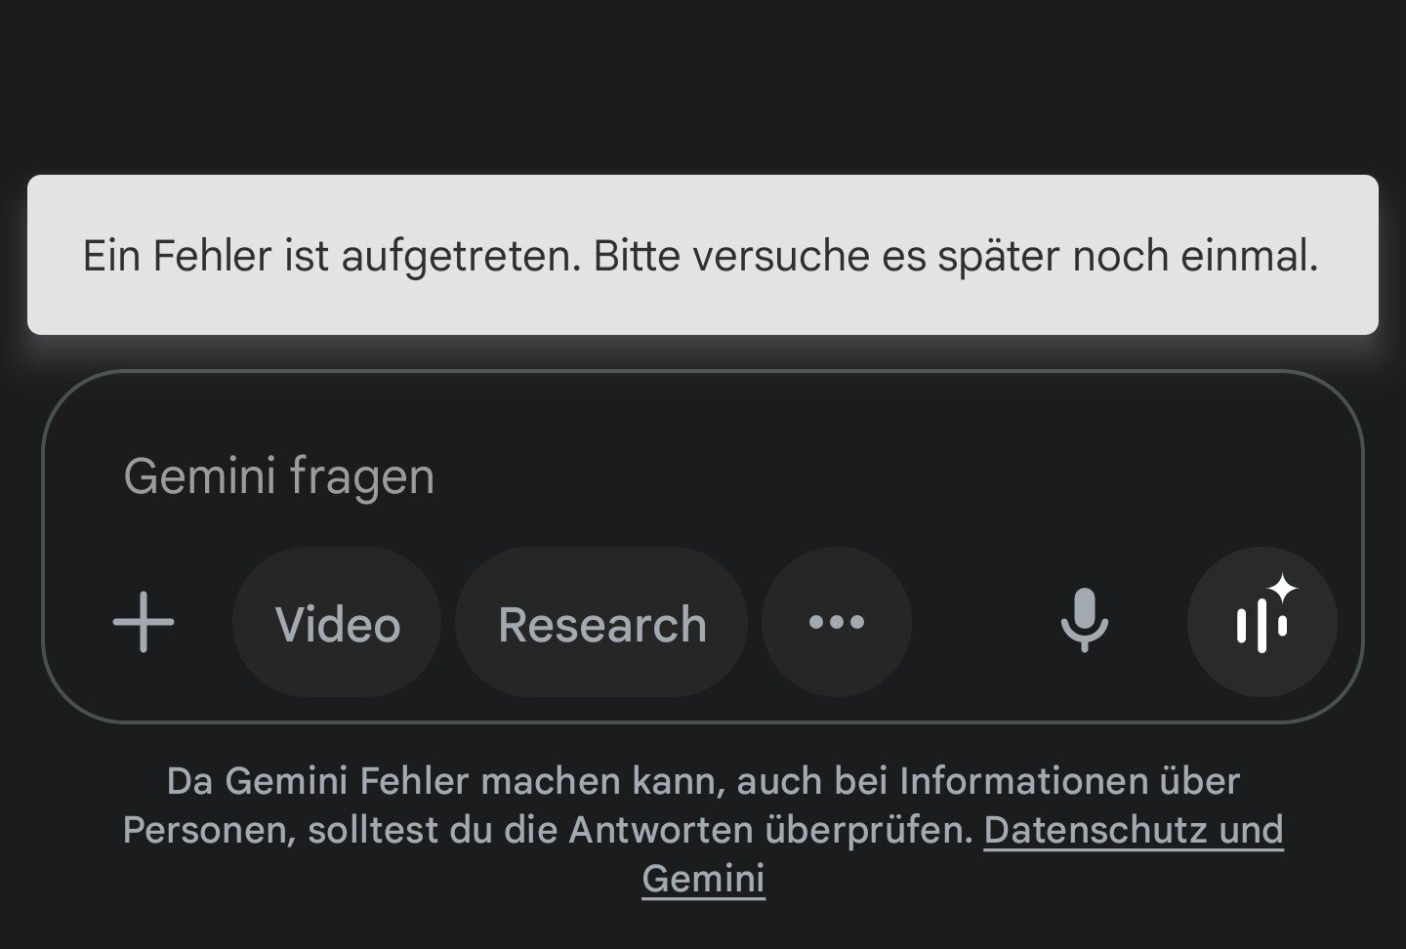Show more prompt tools via three dots
1406x949 pixels.
tap(837, 622)
